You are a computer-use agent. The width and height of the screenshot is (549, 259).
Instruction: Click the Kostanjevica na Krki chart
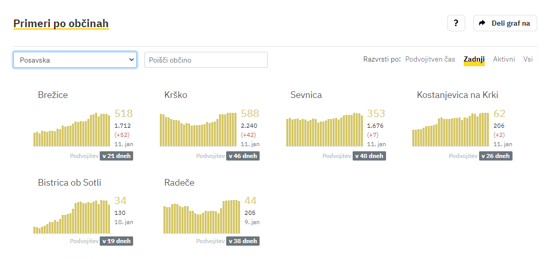451,129
